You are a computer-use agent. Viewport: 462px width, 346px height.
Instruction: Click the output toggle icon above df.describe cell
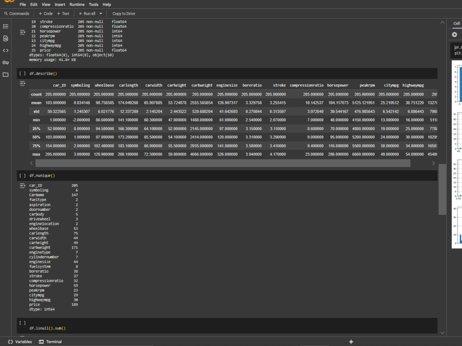[x=22, y=32]
